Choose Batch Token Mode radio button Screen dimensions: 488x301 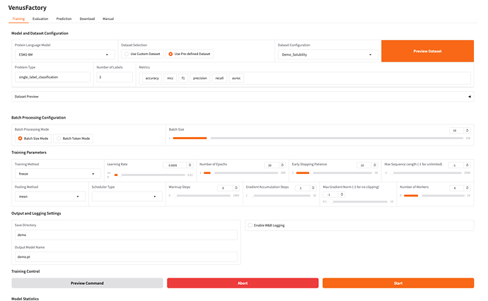pyautogui.click(x=59, y=138)
